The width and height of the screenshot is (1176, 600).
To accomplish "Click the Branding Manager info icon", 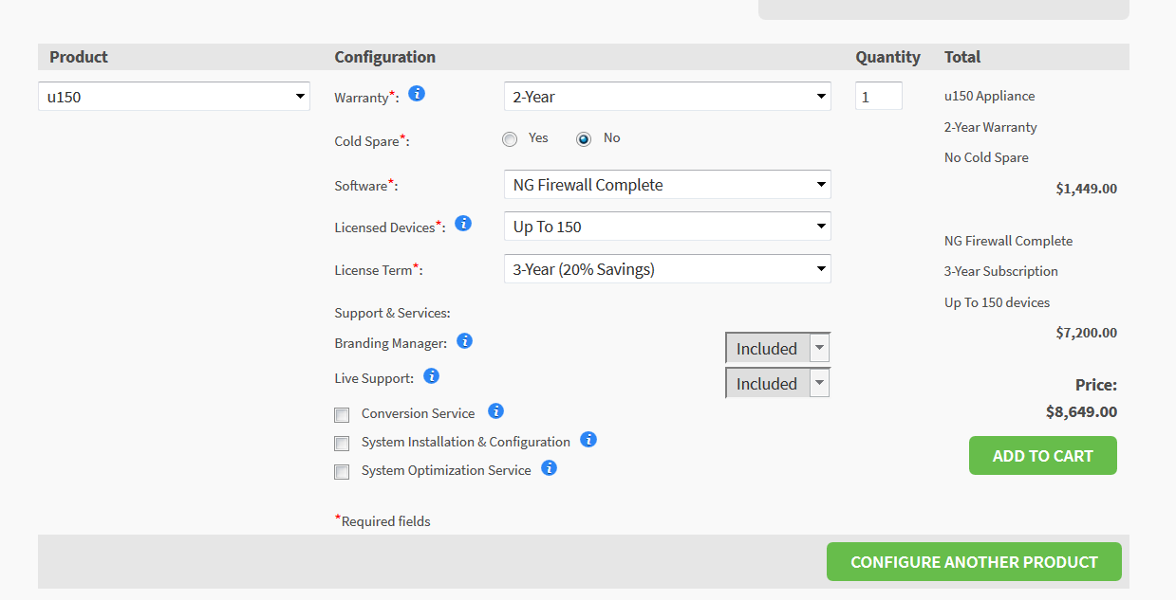I will pos(464,341).
